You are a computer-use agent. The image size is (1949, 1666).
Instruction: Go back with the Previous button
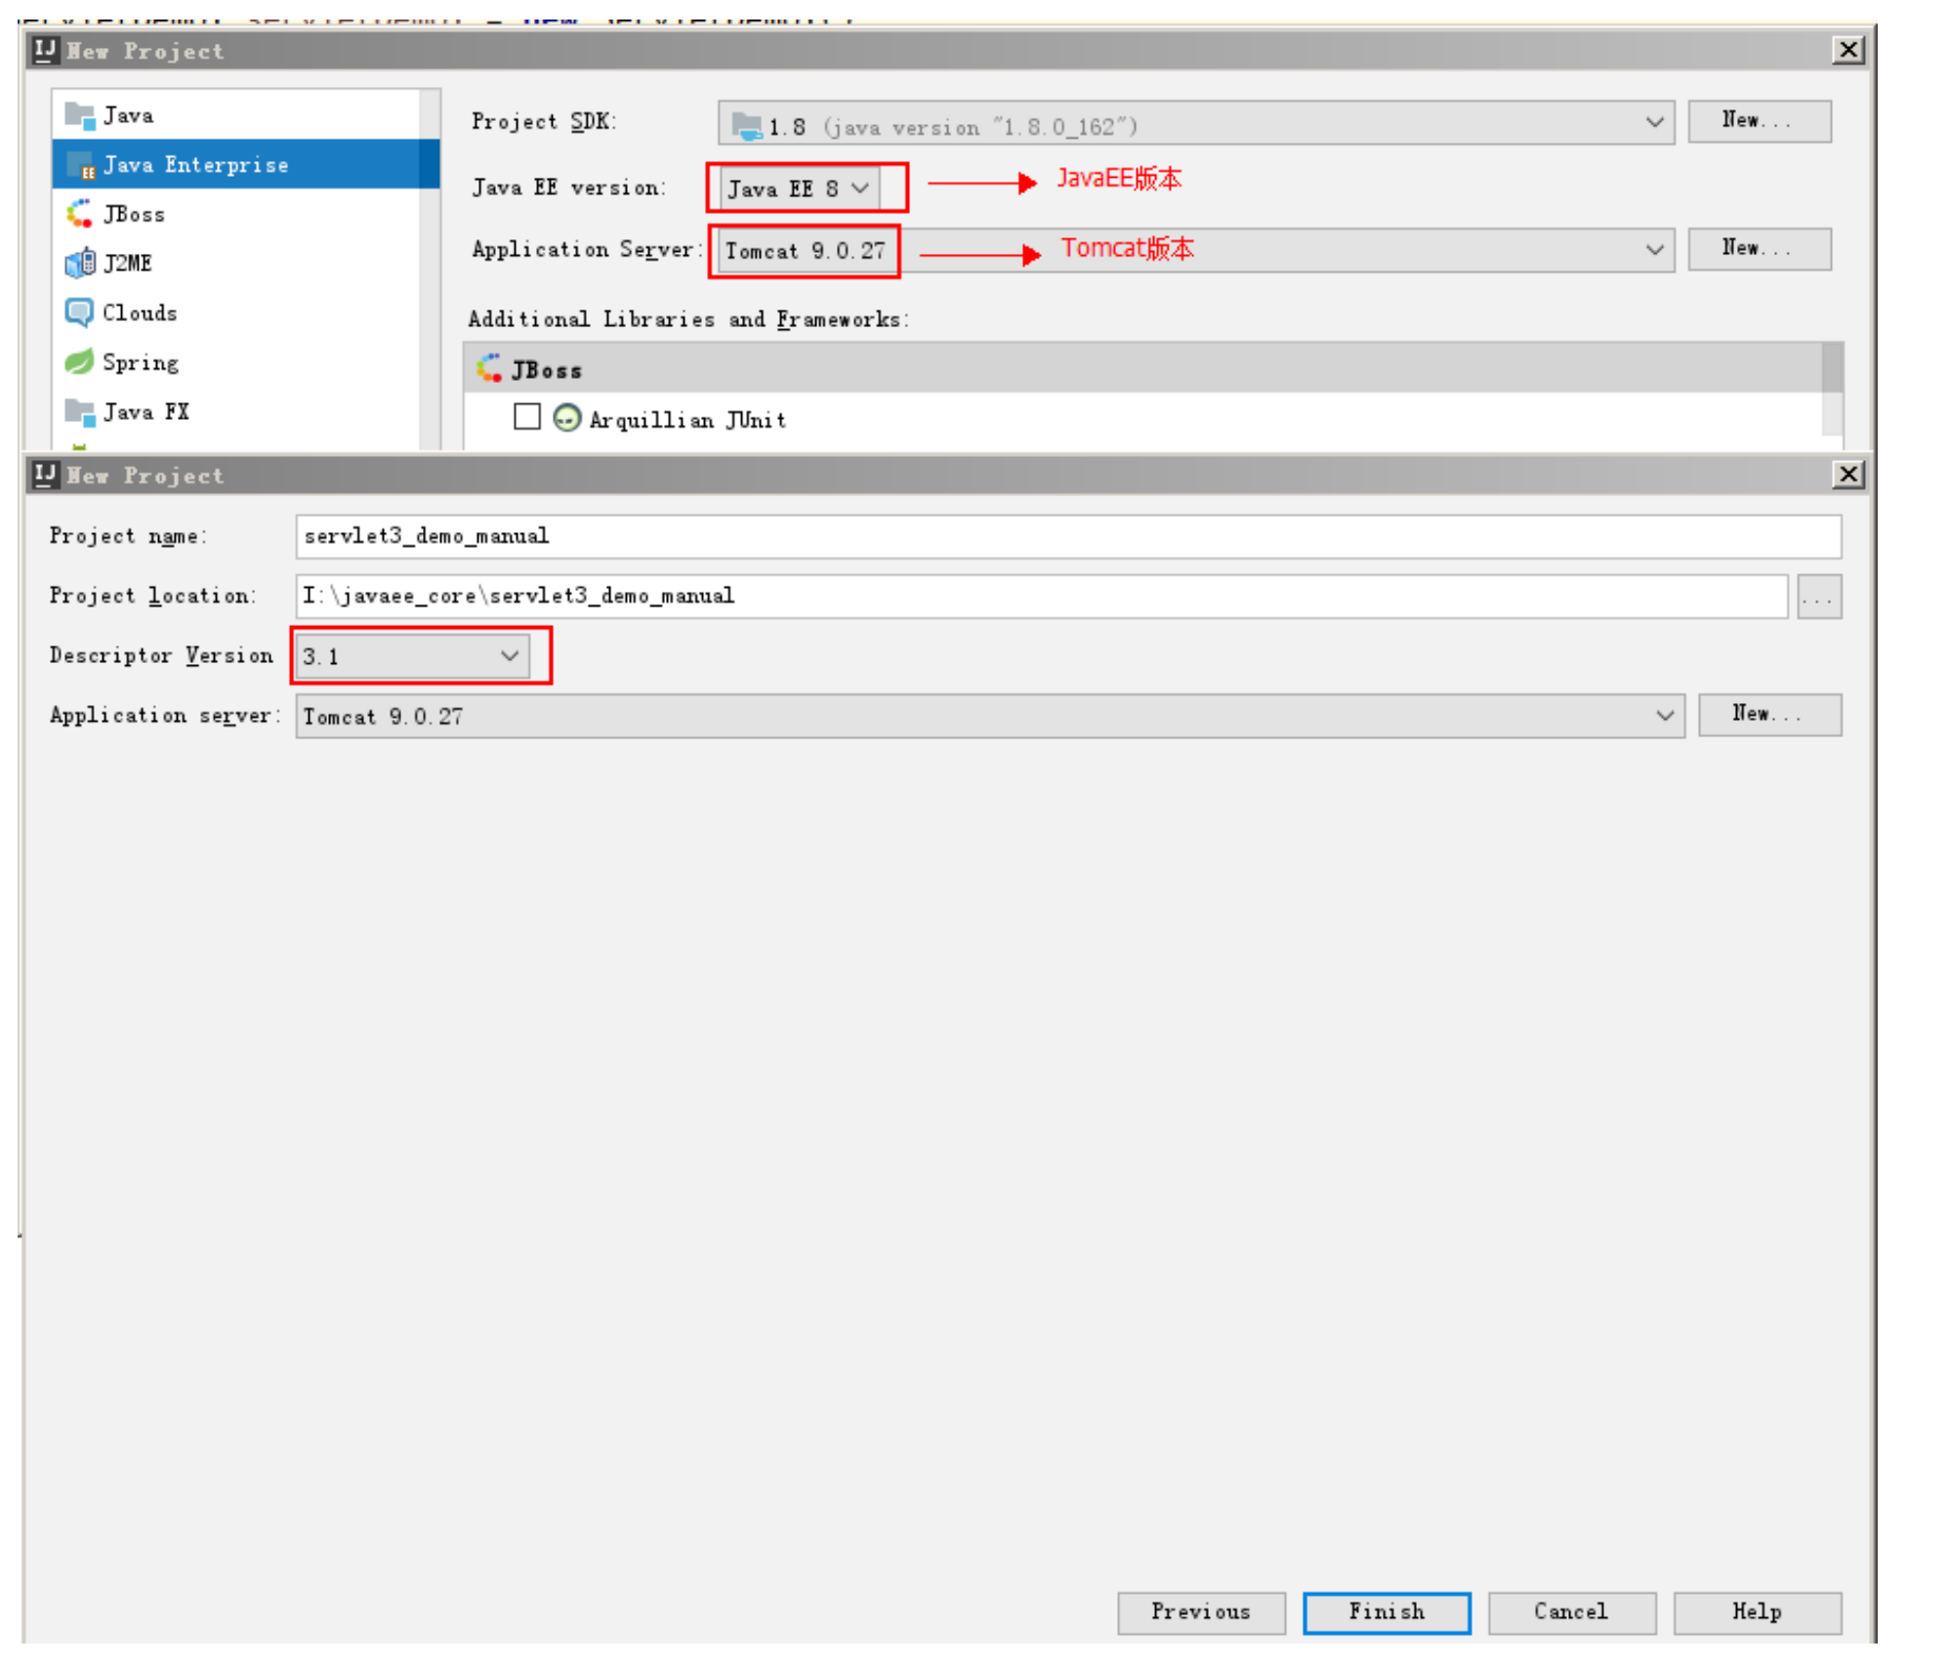(x=1200, y=1612)
